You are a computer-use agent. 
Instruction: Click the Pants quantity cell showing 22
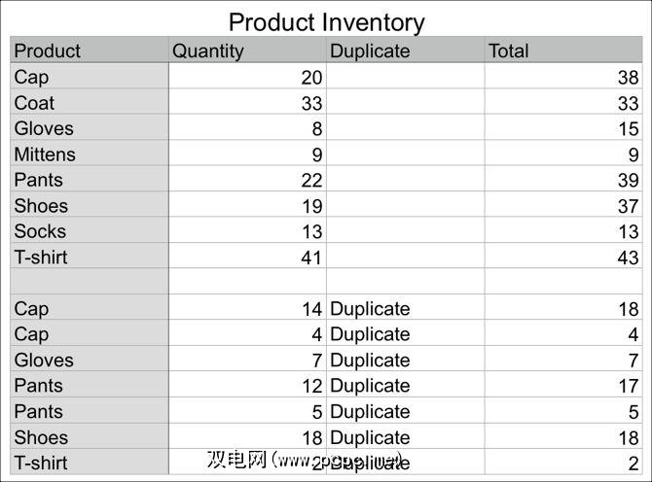(x=247, y=181)
